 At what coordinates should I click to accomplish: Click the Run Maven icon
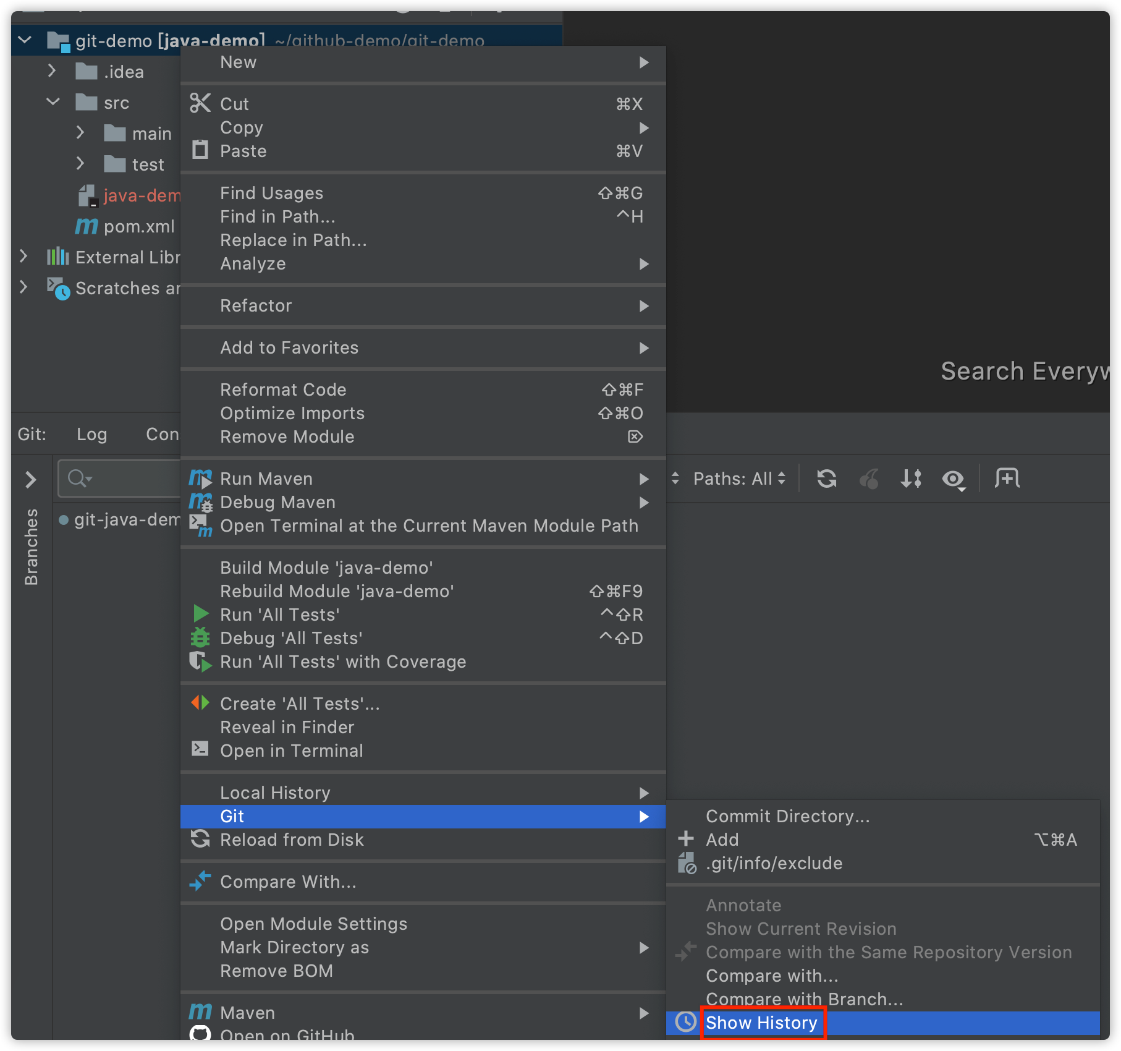200,478
